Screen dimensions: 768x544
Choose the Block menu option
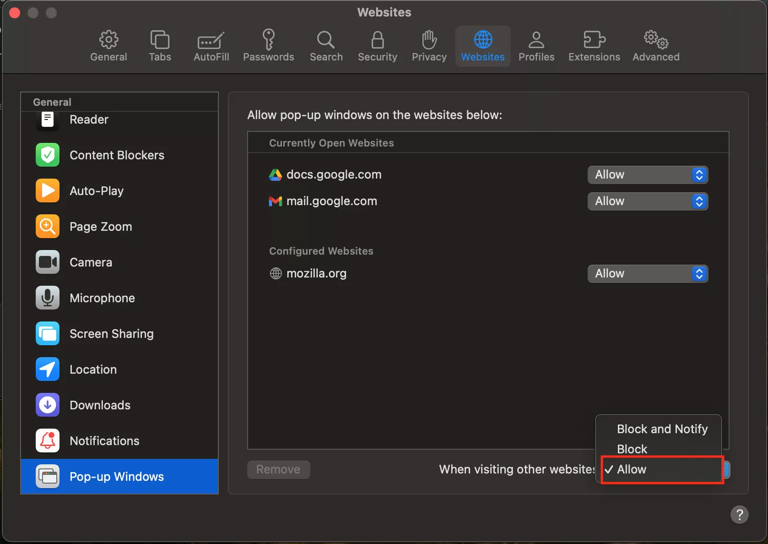(632, 449)
